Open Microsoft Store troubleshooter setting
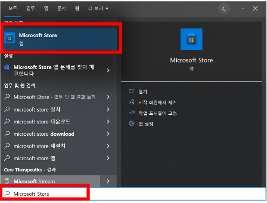This screenshot has height=203, width=267. [53, 71]
